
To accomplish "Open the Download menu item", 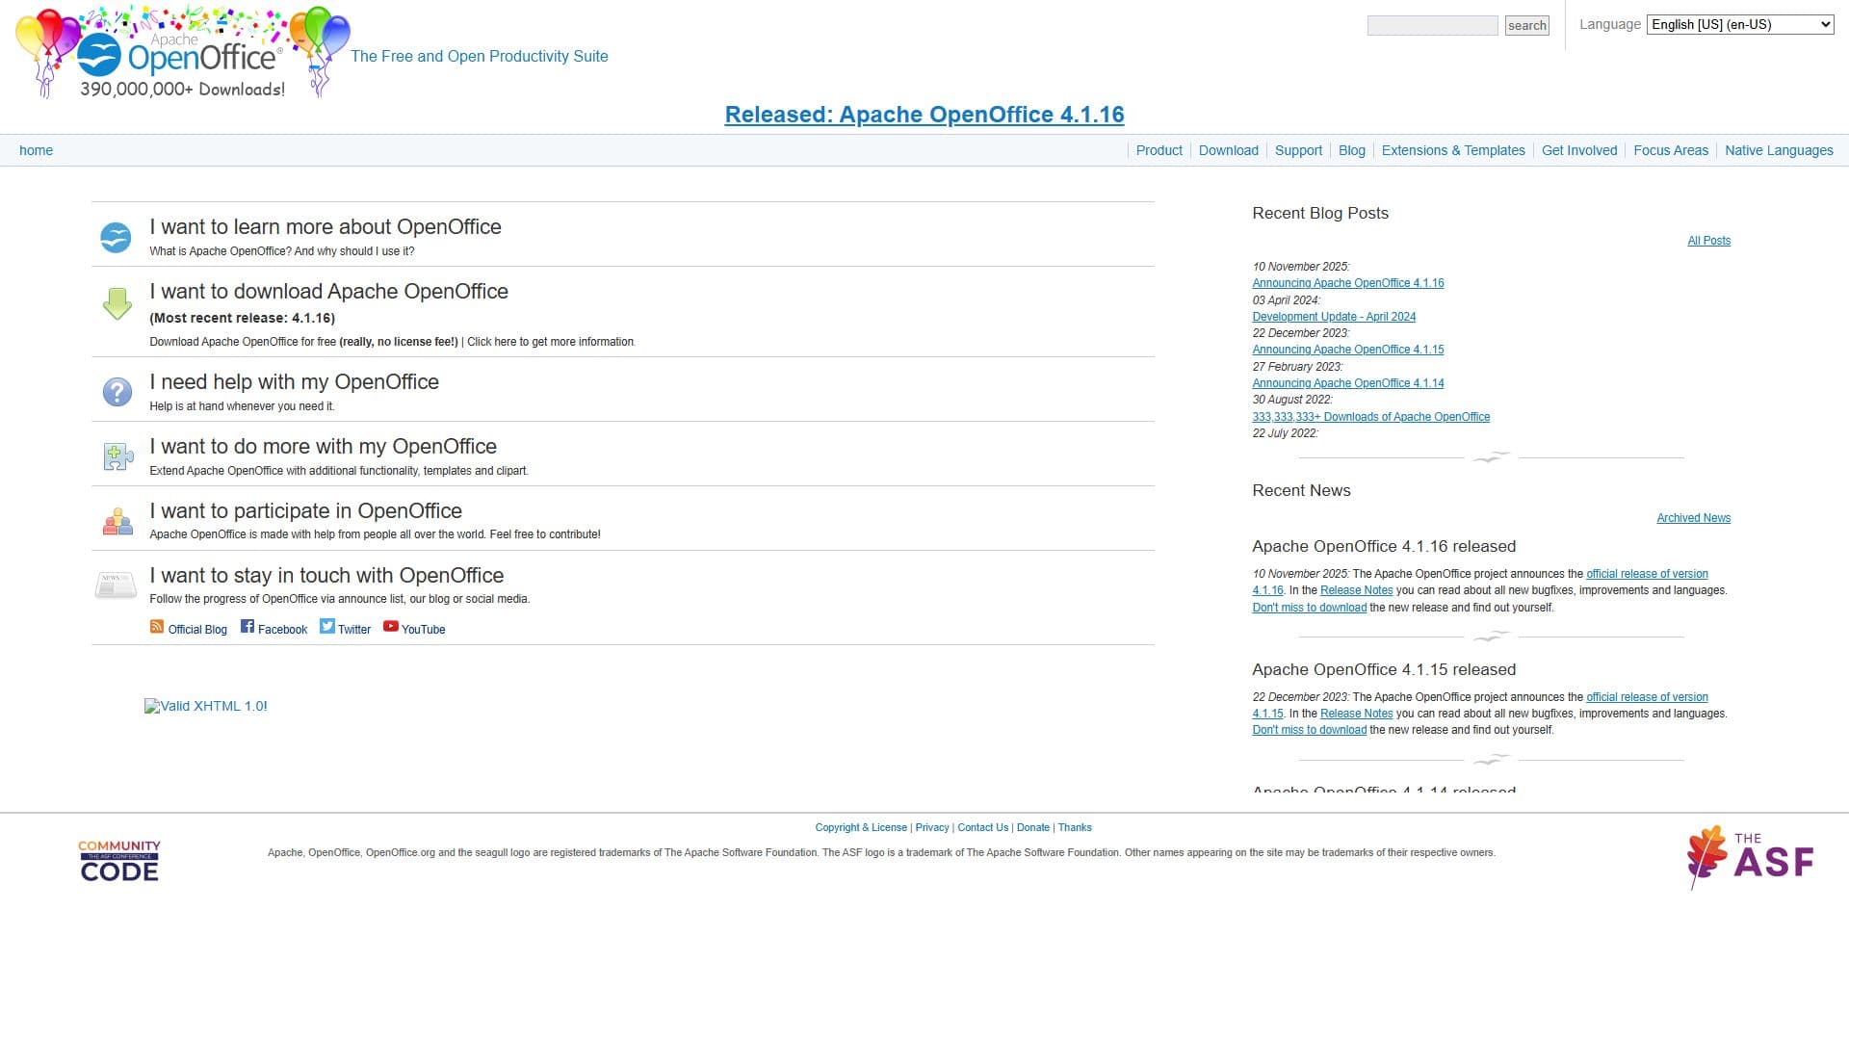I will point(1228,150).
